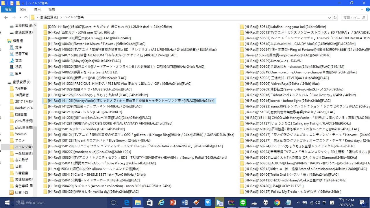Open Task View on the taskbar
Viewport: 370px width, 208px height.
pyautogui.click(x=114, y=203)
